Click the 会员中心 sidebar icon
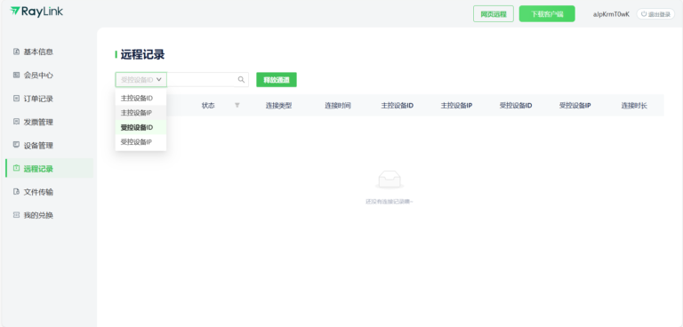Screen dimensions: 683x327 (x=17, y=75)
